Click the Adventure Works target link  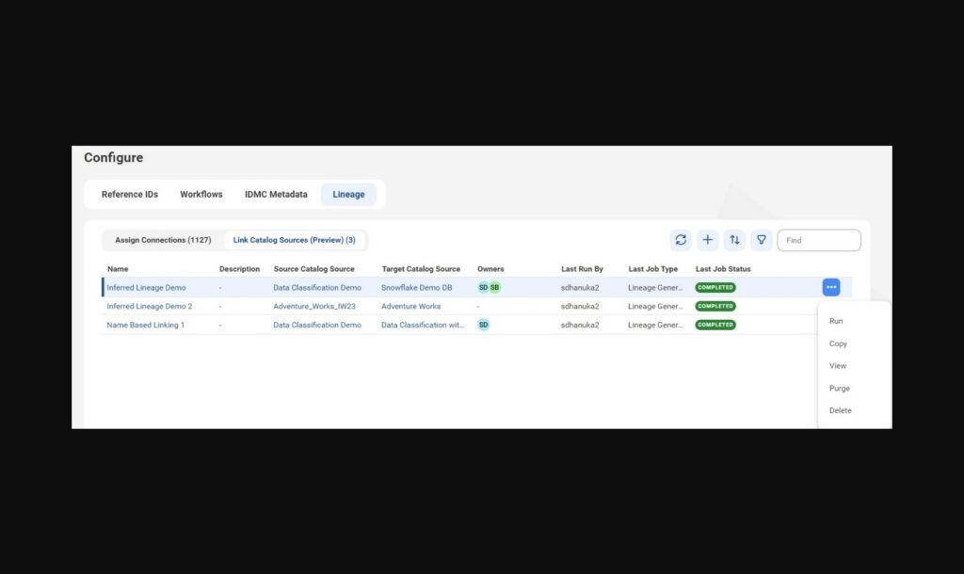click(x=410, y=306)
